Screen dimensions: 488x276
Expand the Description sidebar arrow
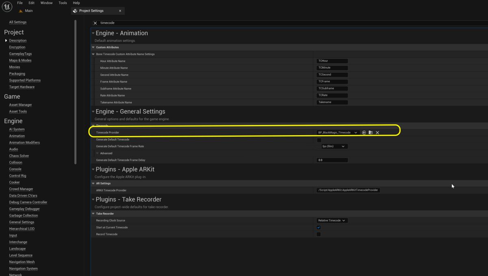pos(6,41)
